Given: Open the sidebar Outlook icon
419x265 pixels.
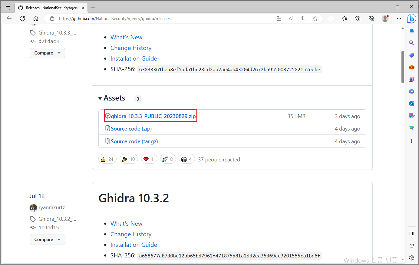Looking at the screenshot, I should point(412,104).
